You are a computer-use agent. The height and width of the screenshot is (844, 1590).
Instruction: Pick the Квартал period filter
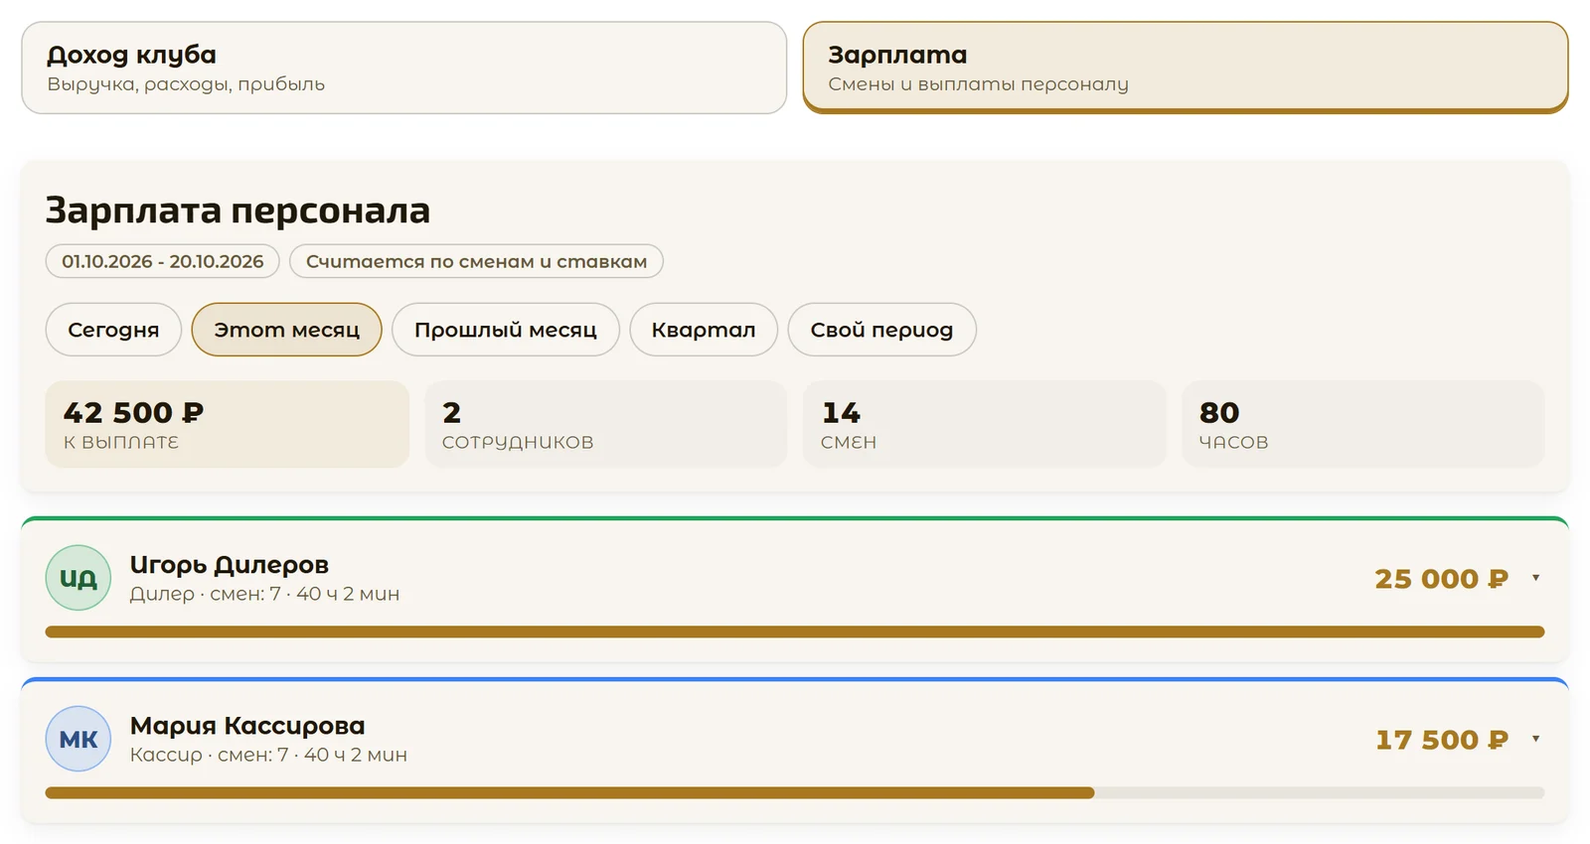(x=704, y=330)
